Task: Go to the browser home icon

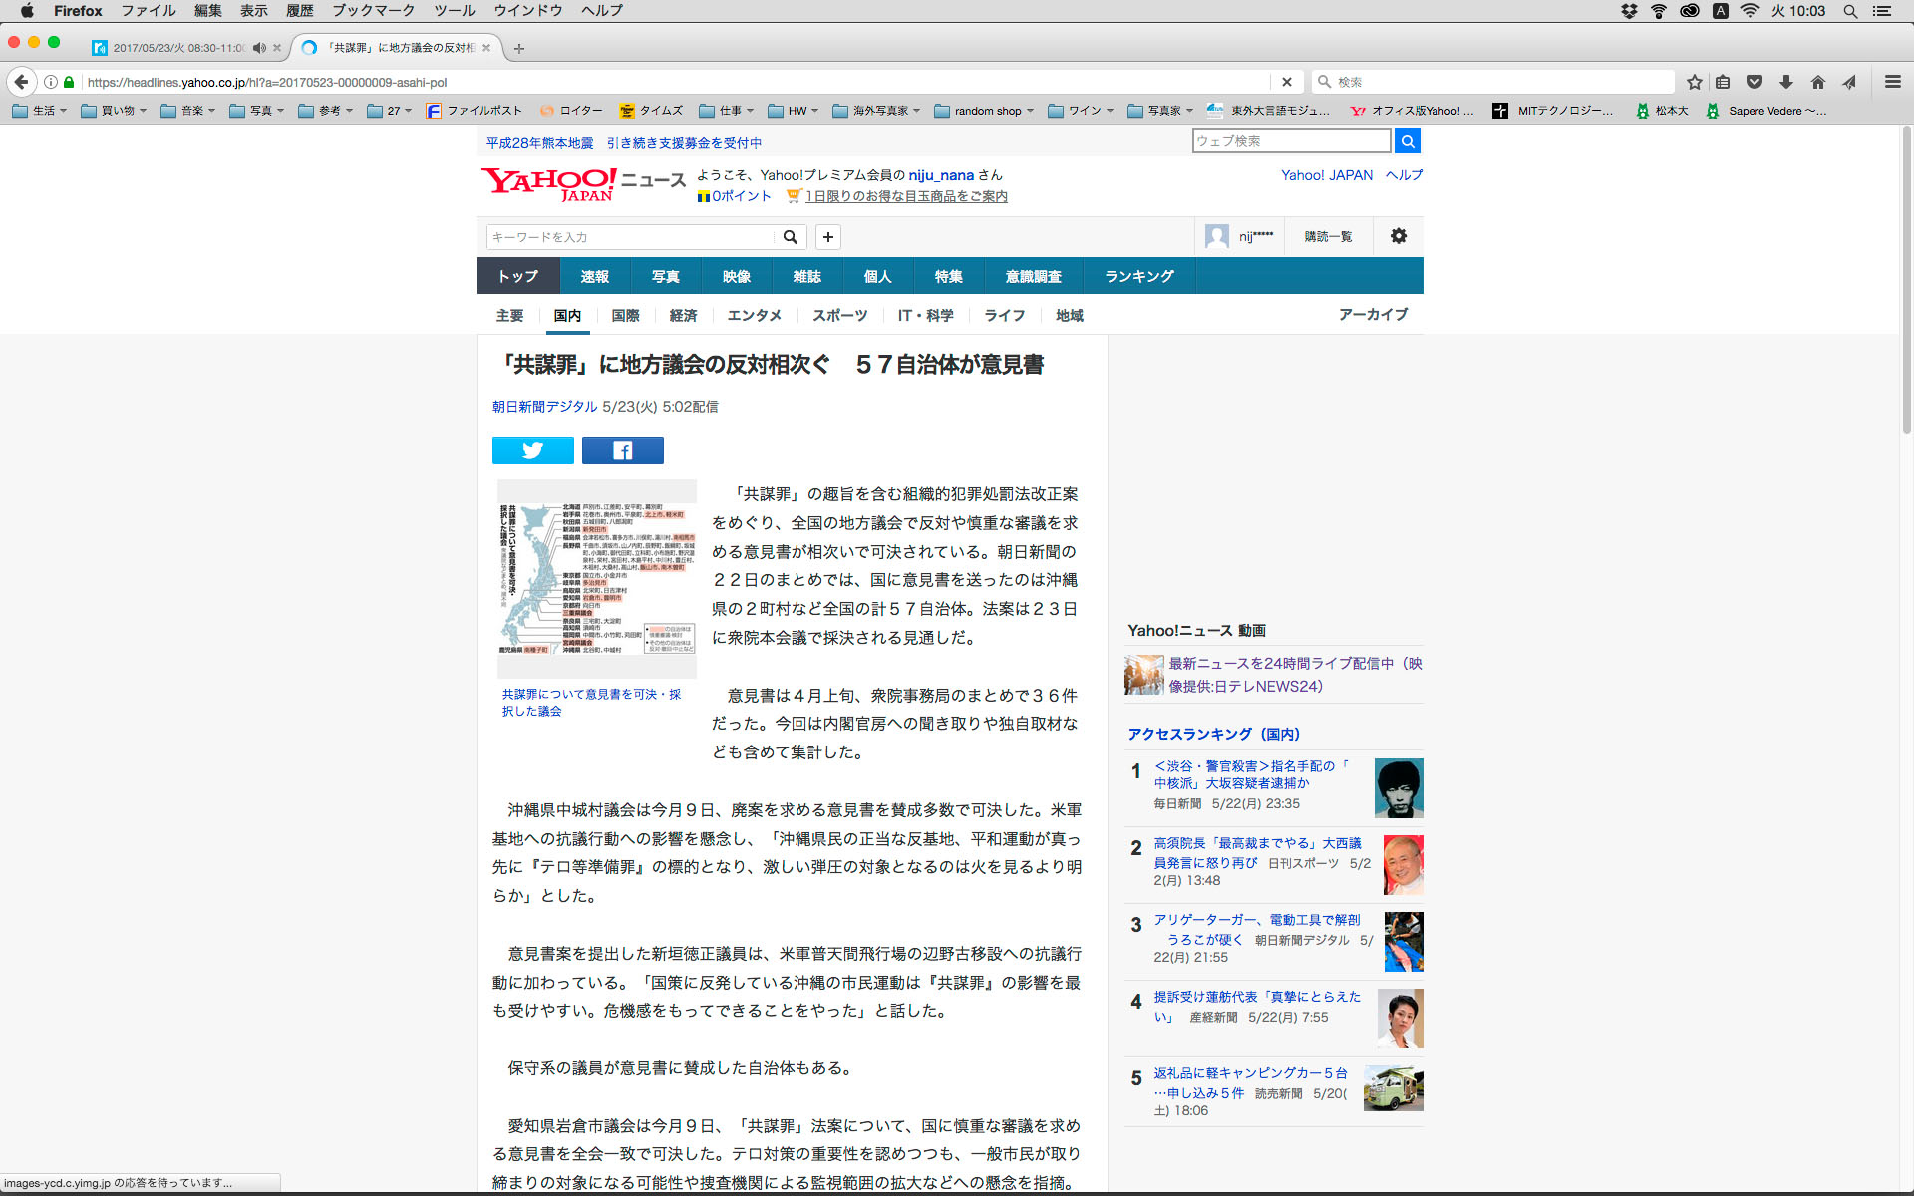Action: coord(1818,82)
